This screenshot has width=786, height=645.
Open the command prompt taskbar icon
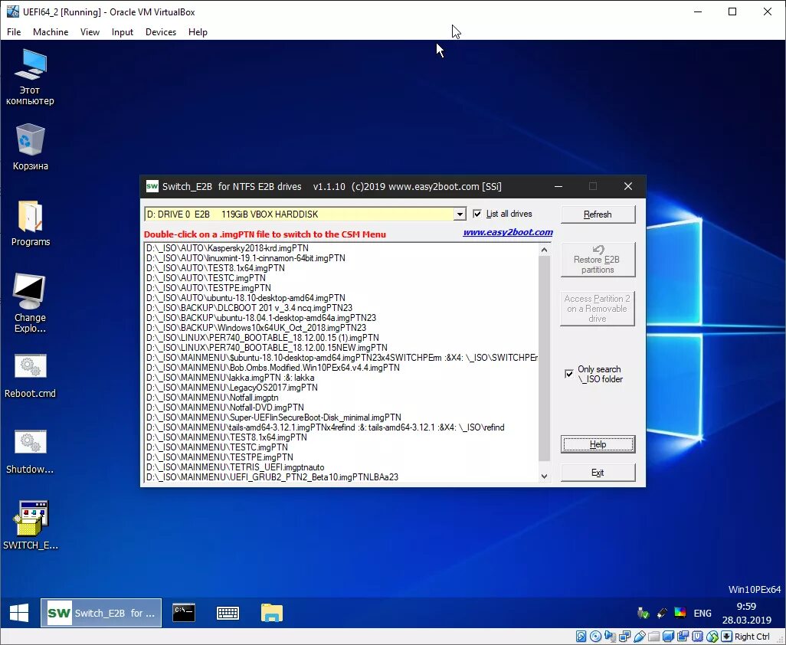point(183,612)
